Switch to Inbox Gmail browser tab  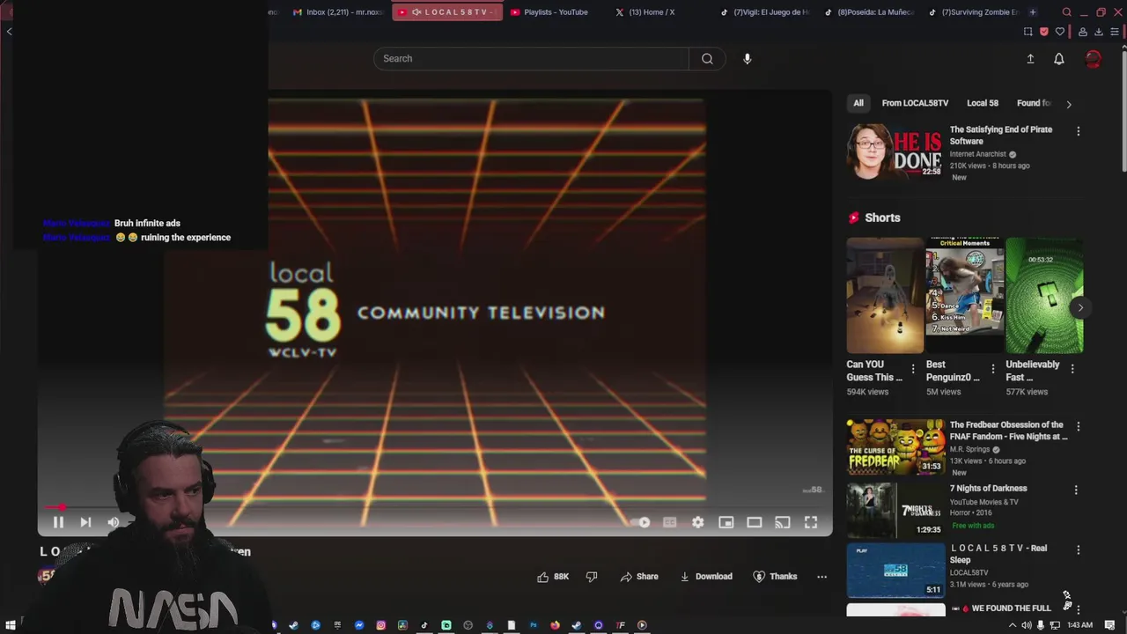point(337,12)
